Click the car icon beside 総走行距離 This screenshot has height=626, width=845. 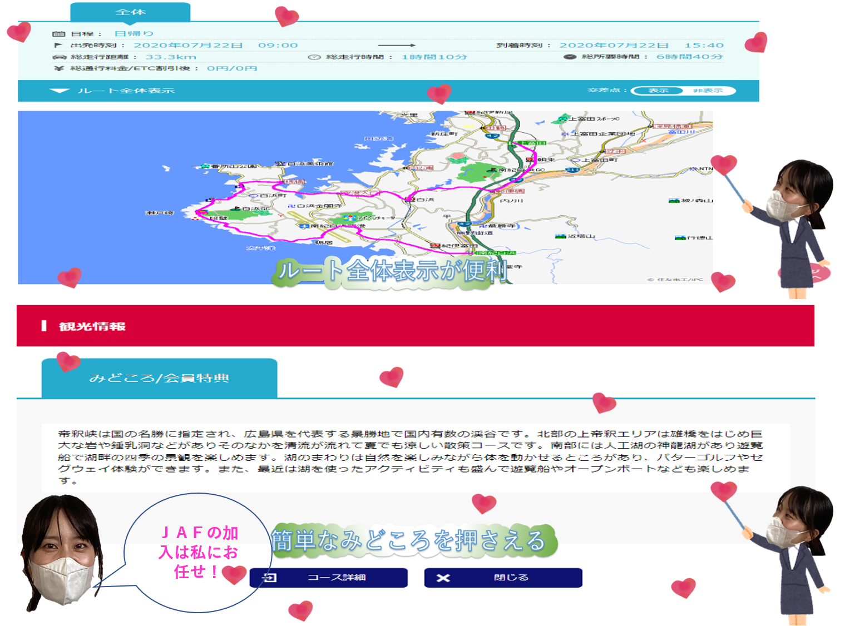point(59,57)
